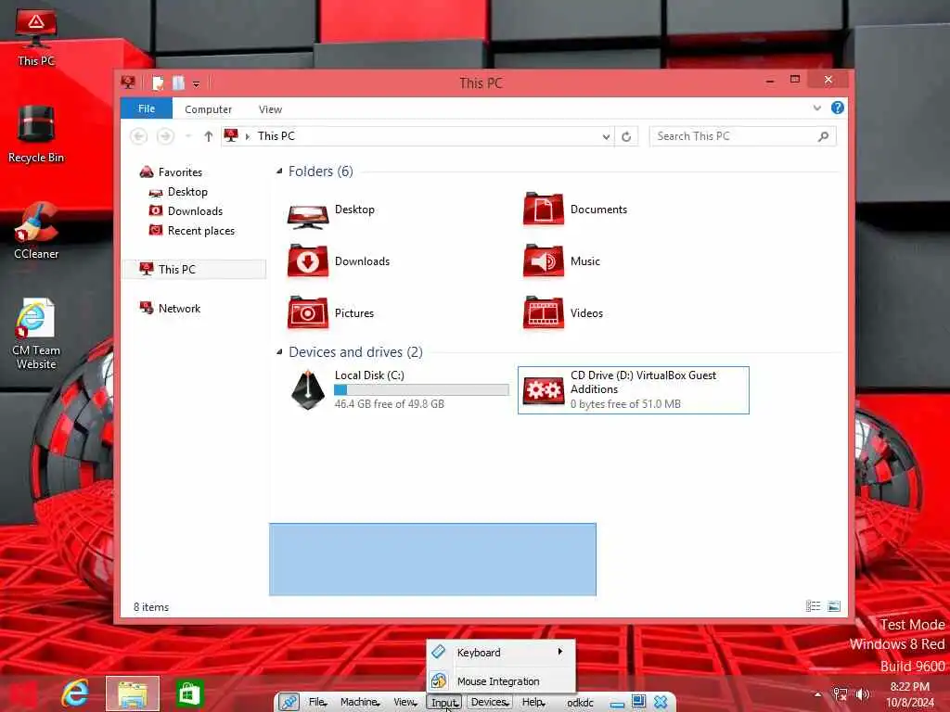Image resolution: width=950 pixels, height=712 pixels.
Task: Click the New folder quick access icon
Action: coord(178,83)
